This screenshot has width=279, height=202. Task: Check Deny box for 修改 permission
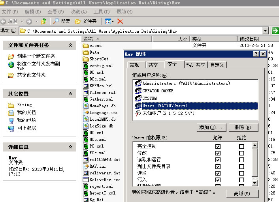click(241, 153)
